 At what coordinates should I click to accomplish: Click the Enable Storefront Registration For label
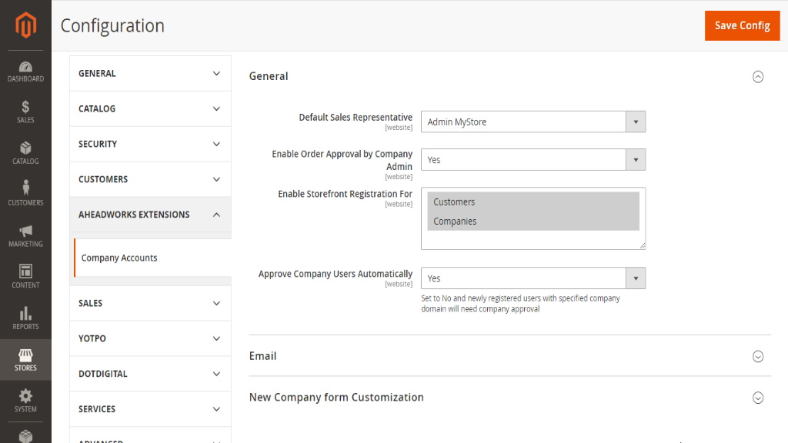coord(345,194)
